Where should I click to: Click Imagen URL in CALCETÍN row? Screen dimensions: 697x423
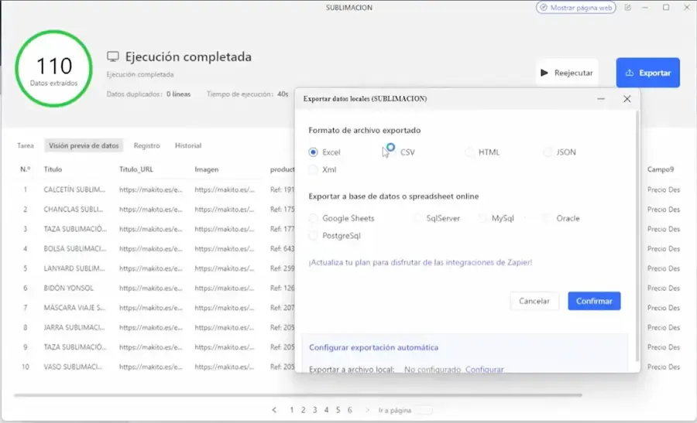[225, 189]
